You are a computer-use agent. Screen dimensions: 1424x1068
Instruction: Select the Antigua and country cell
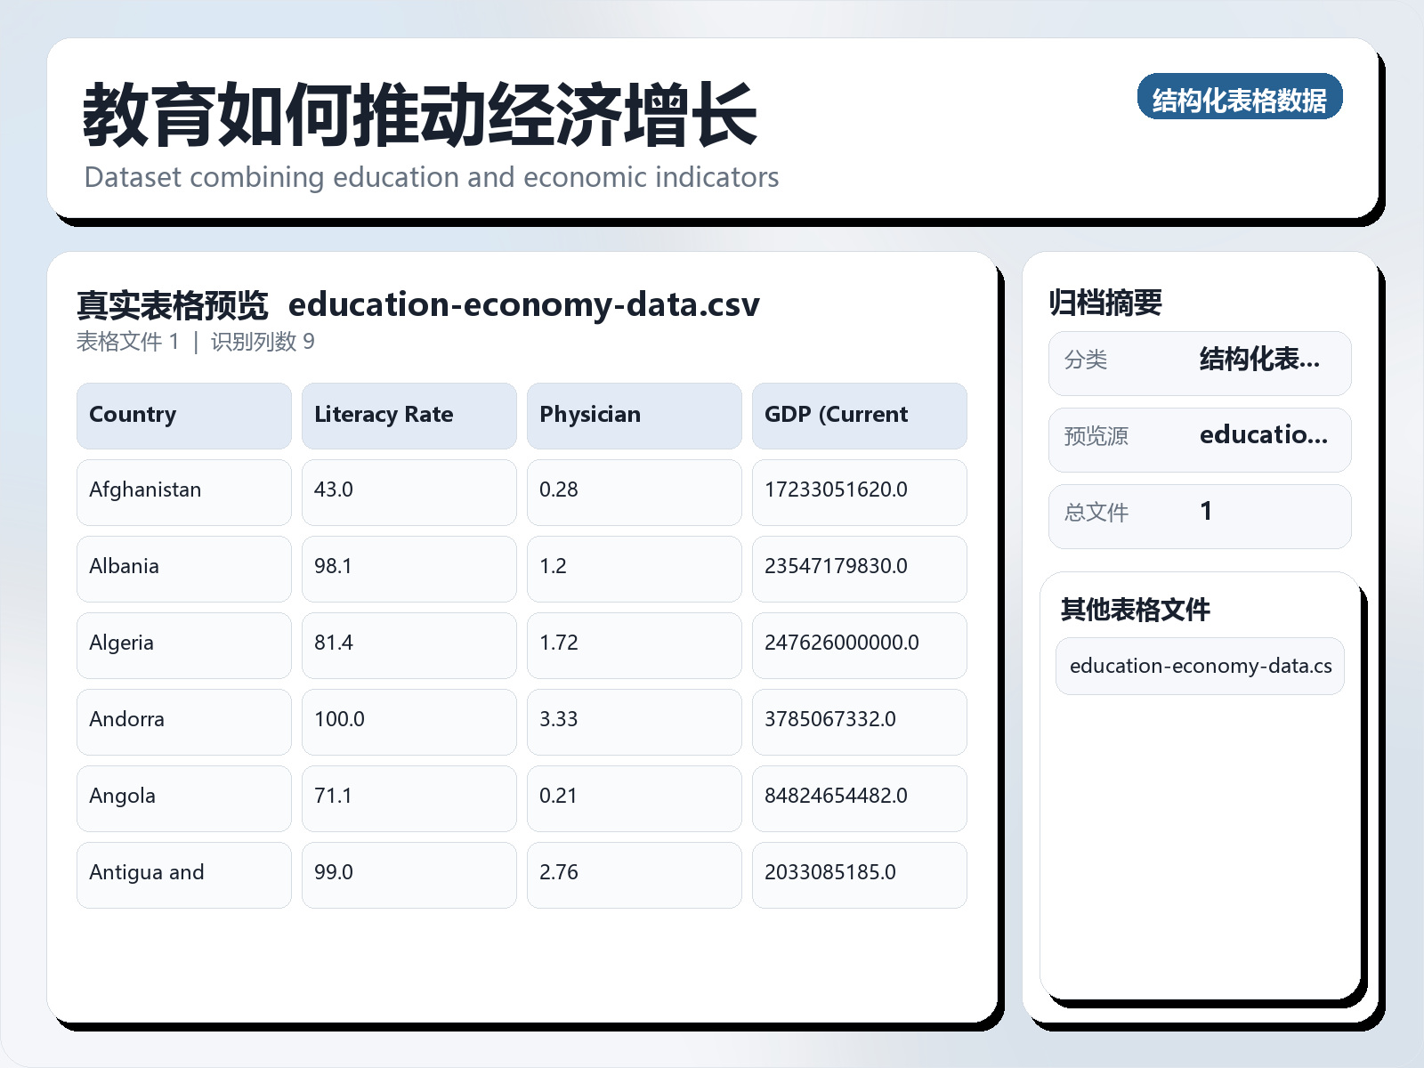click(183, 874)
